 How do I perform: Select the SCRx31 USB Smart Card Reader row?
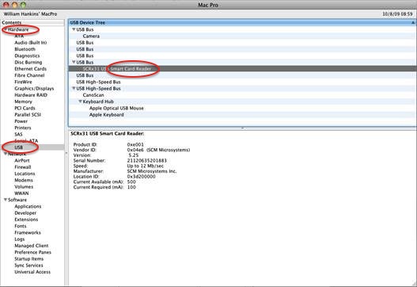tap(242, 69)
